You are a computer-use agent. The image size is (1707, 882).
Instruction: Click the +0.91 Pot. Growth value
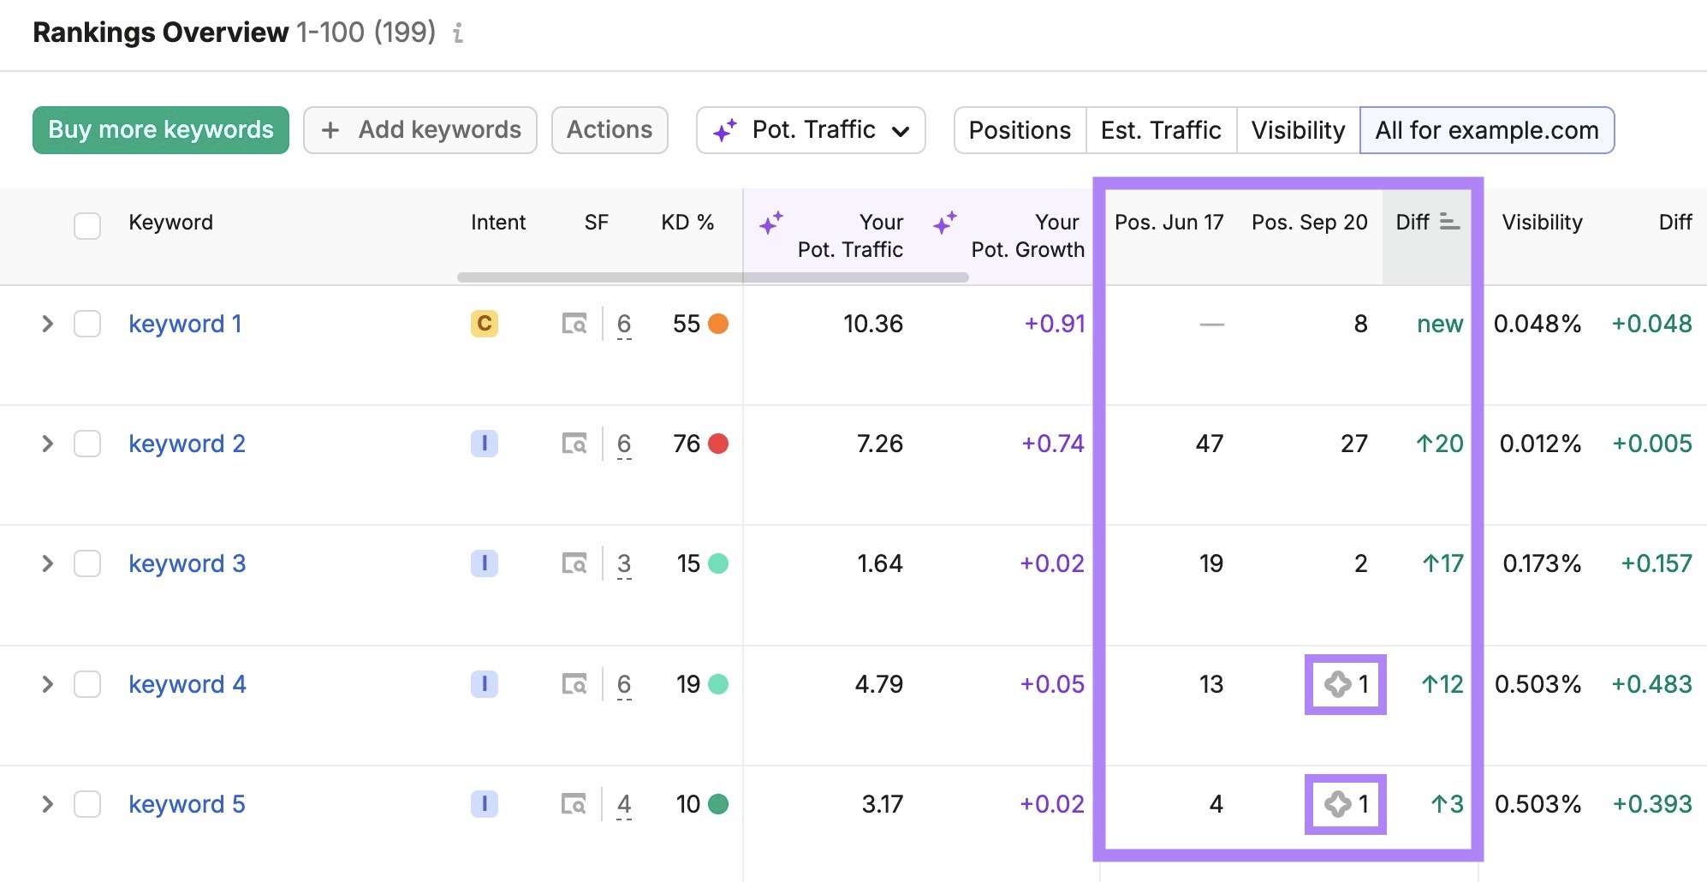point(1055,324)
